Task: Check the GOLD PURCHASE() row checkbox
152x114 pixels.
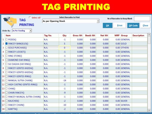Action: pos(7,48)
